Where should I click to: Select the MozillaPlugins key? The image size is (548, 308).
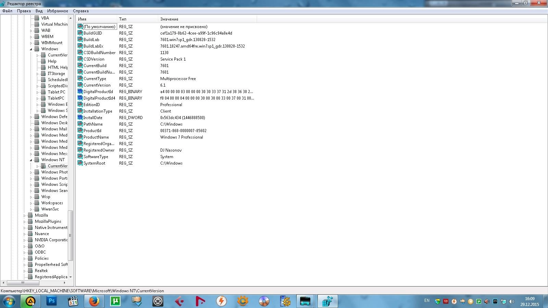click(48, 221)
